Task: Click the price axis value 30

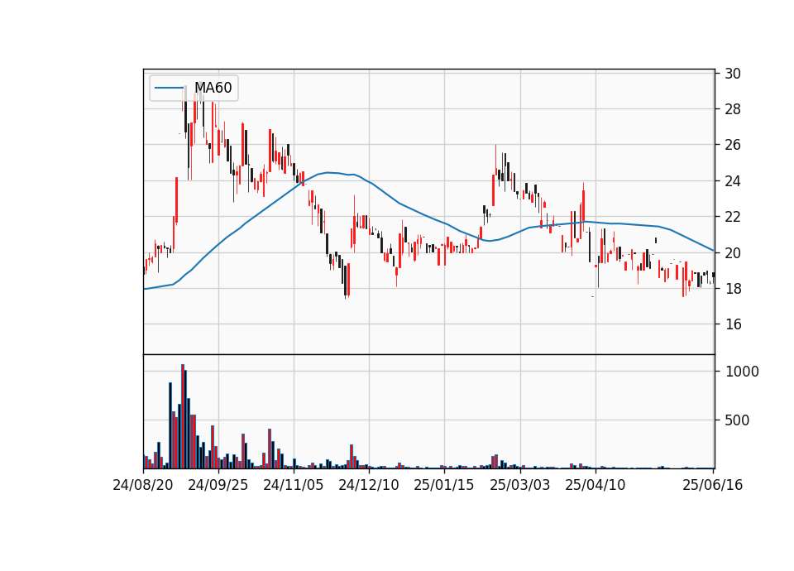Action: click(x=733, y=74)
